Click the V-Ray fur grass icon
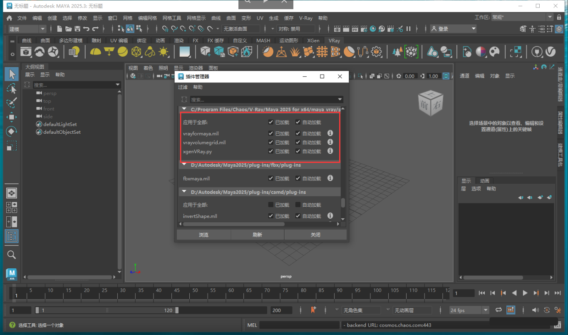Image resolution: width=568 pixels, height=335 pixels. tap(295, 52)
